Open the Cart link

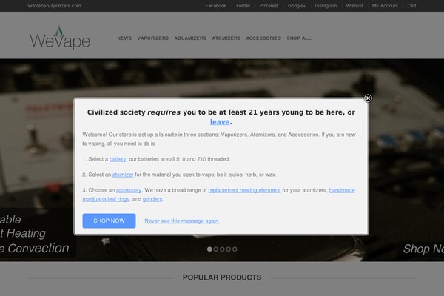click(x=411, y=6)
